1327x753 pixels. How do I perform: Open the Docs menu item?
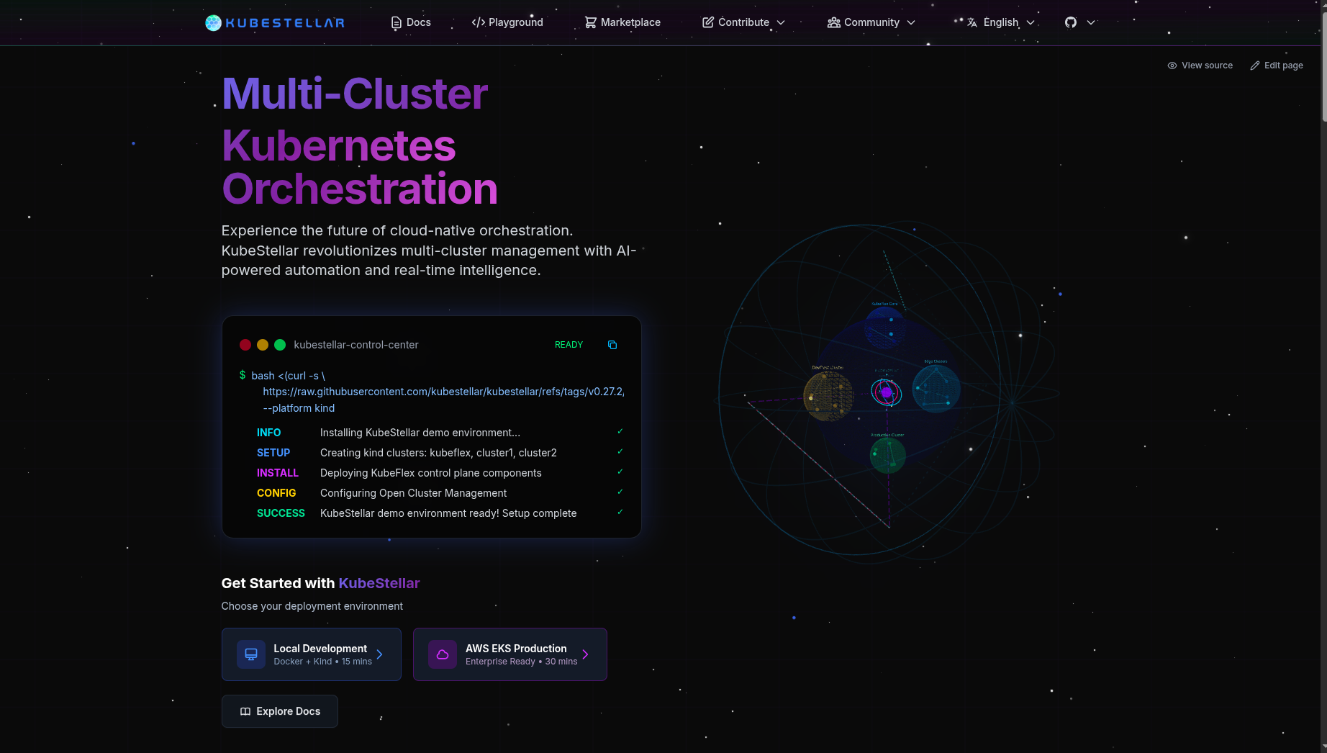(411, 23)
